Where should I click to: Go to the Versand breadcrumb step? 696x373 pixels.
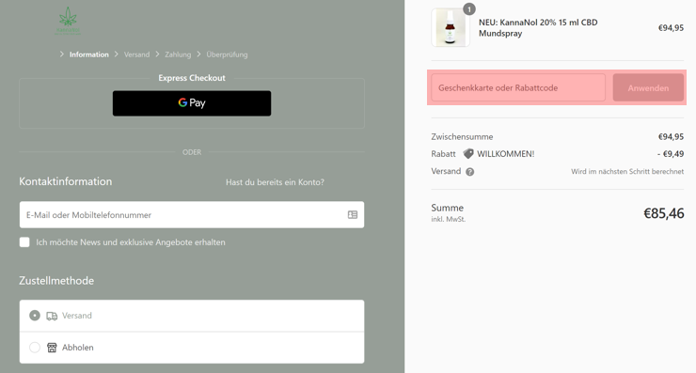coord(136,54)
